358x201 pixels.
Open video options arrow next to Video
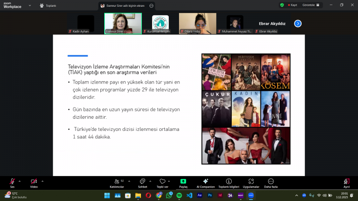tap(43, 181)
